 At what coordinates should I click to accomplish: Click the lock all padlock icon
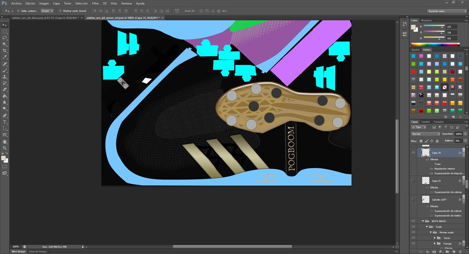[x=437, y=141]
